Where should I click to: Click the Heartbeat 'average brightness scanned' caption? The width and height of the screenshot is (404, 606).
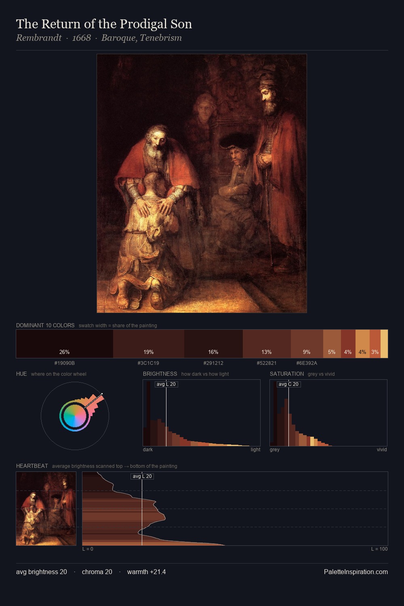114,466
